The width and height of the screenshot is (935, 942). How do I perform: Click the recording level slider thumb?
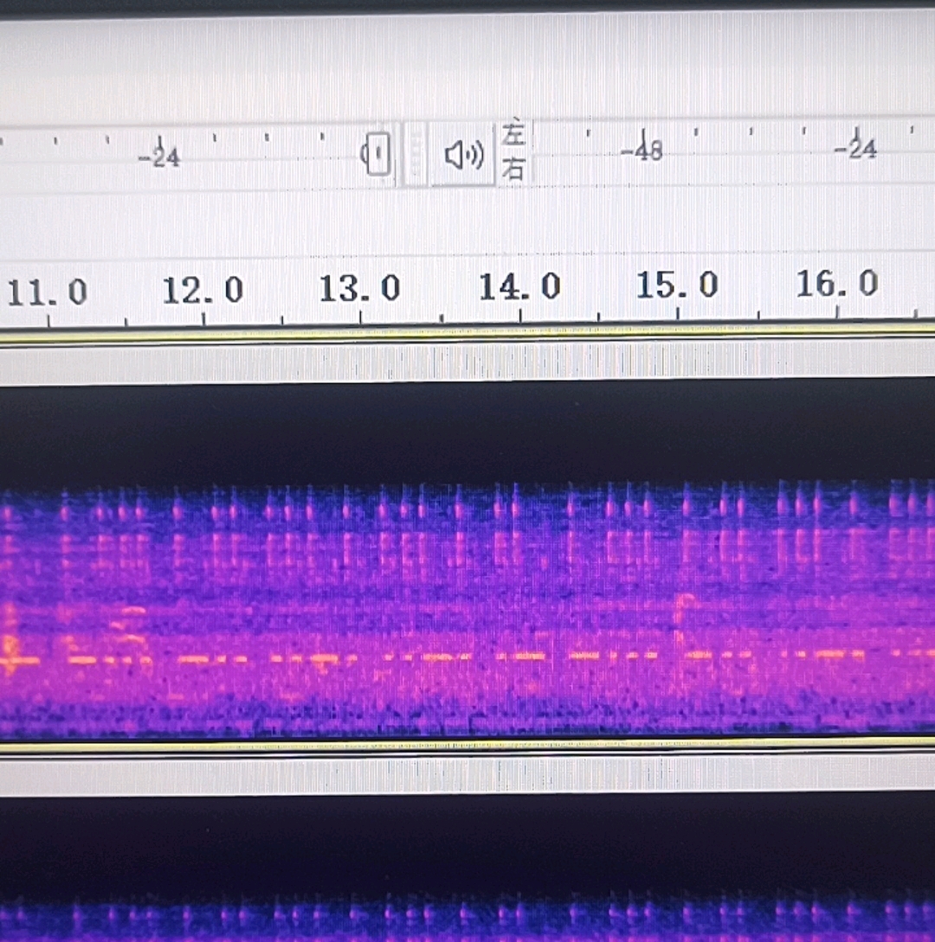tap(377, 154)
